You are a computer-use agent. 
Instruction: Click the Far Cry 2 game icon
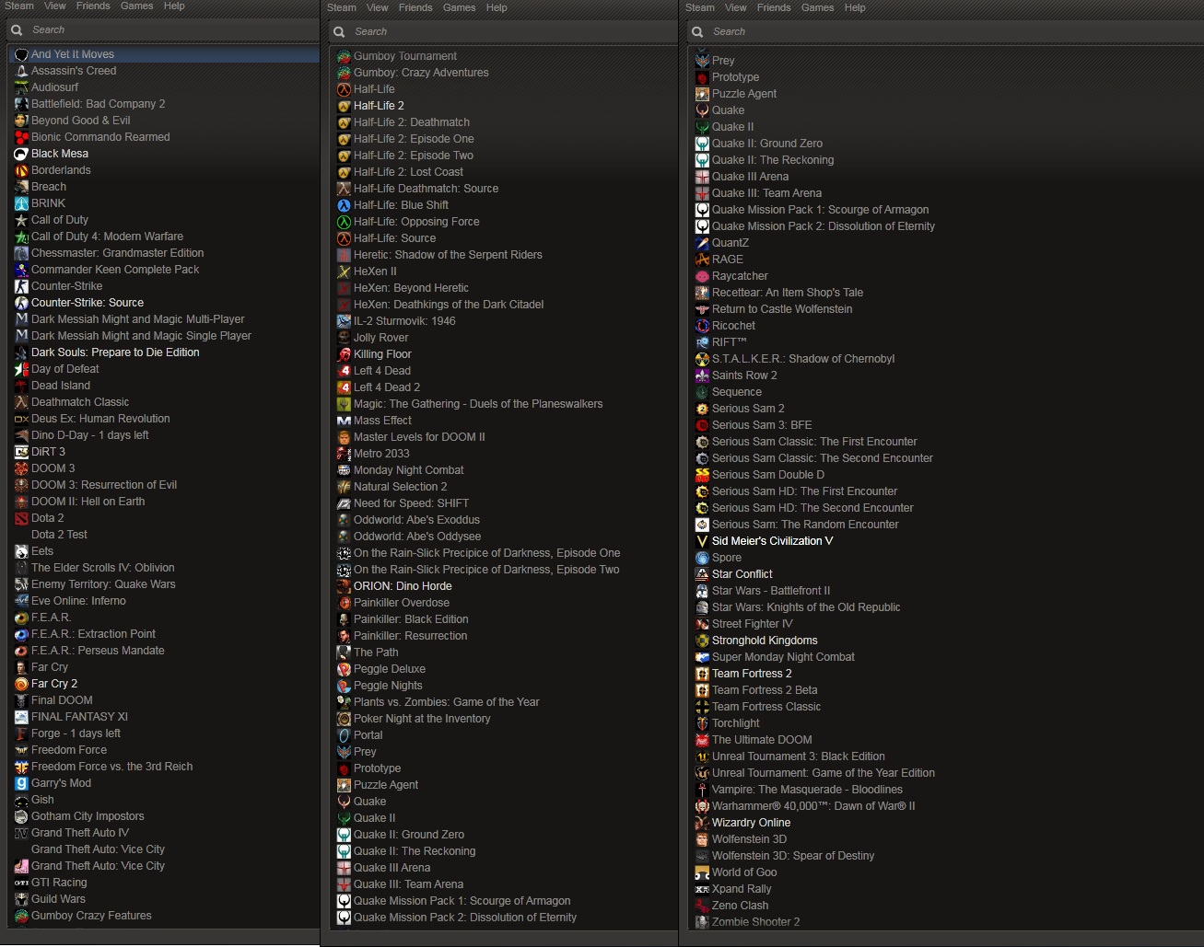coord(21,684)
